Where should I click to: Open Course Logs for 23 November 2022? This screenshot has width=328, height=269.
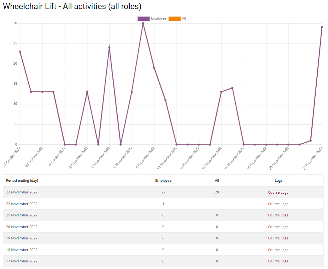[278, 192]
